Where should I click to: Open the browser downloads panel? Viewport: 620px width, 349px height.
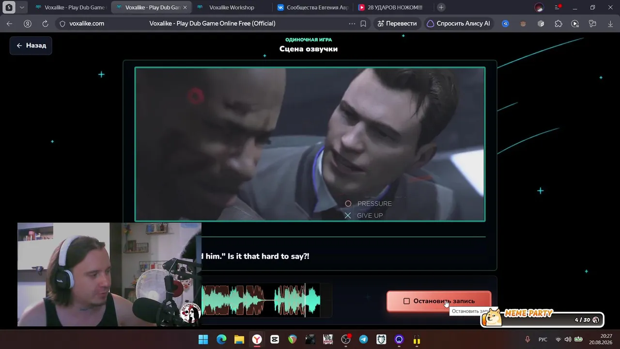pyautogui.click(x=610, y=23)
